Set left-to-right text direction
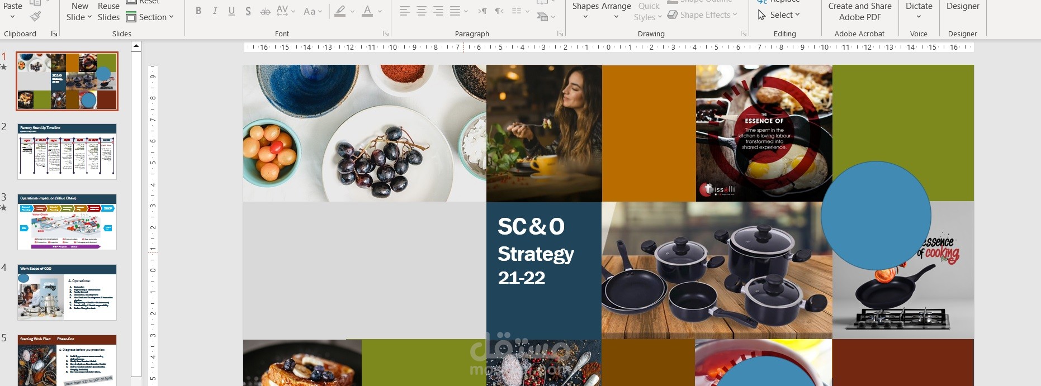Viewport: 1041px width, 386px height. coord(482,11)
